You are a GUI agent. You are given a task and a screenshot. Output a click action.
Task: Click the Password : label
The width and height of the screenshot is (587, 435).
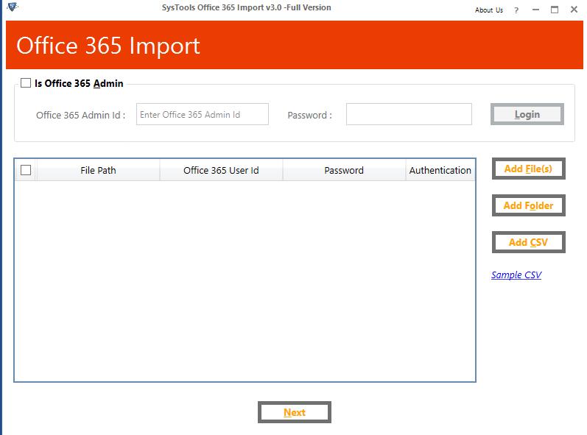(x=309, y=116)
